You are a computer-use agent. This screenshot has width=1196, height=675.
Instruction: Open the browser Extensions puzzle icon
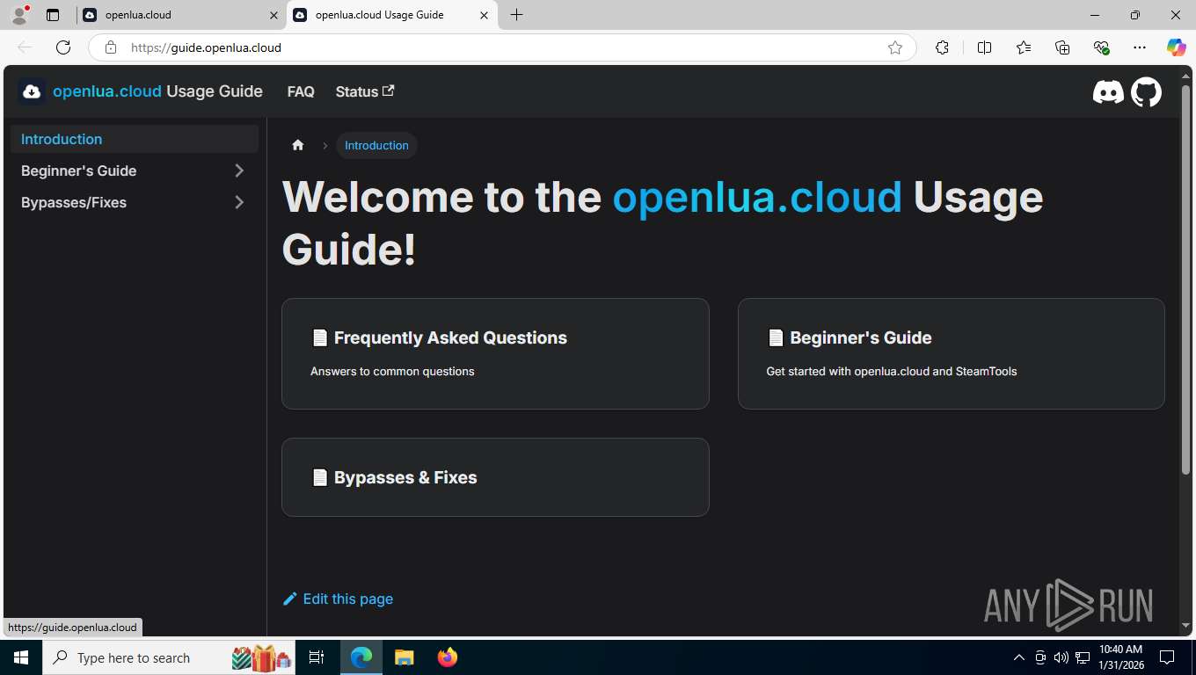pos(942,47)
